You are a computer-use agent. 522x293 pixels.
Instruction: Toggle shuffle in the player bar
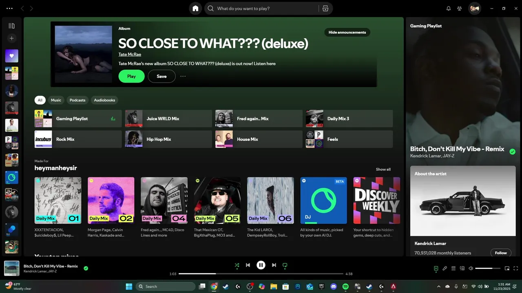tap(237, 265)
